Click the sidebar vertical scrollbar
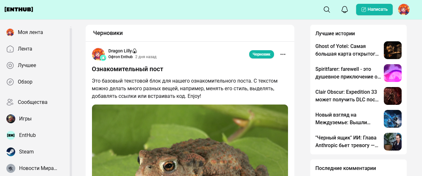The image size is (422, 176). [x=71, y=102]
